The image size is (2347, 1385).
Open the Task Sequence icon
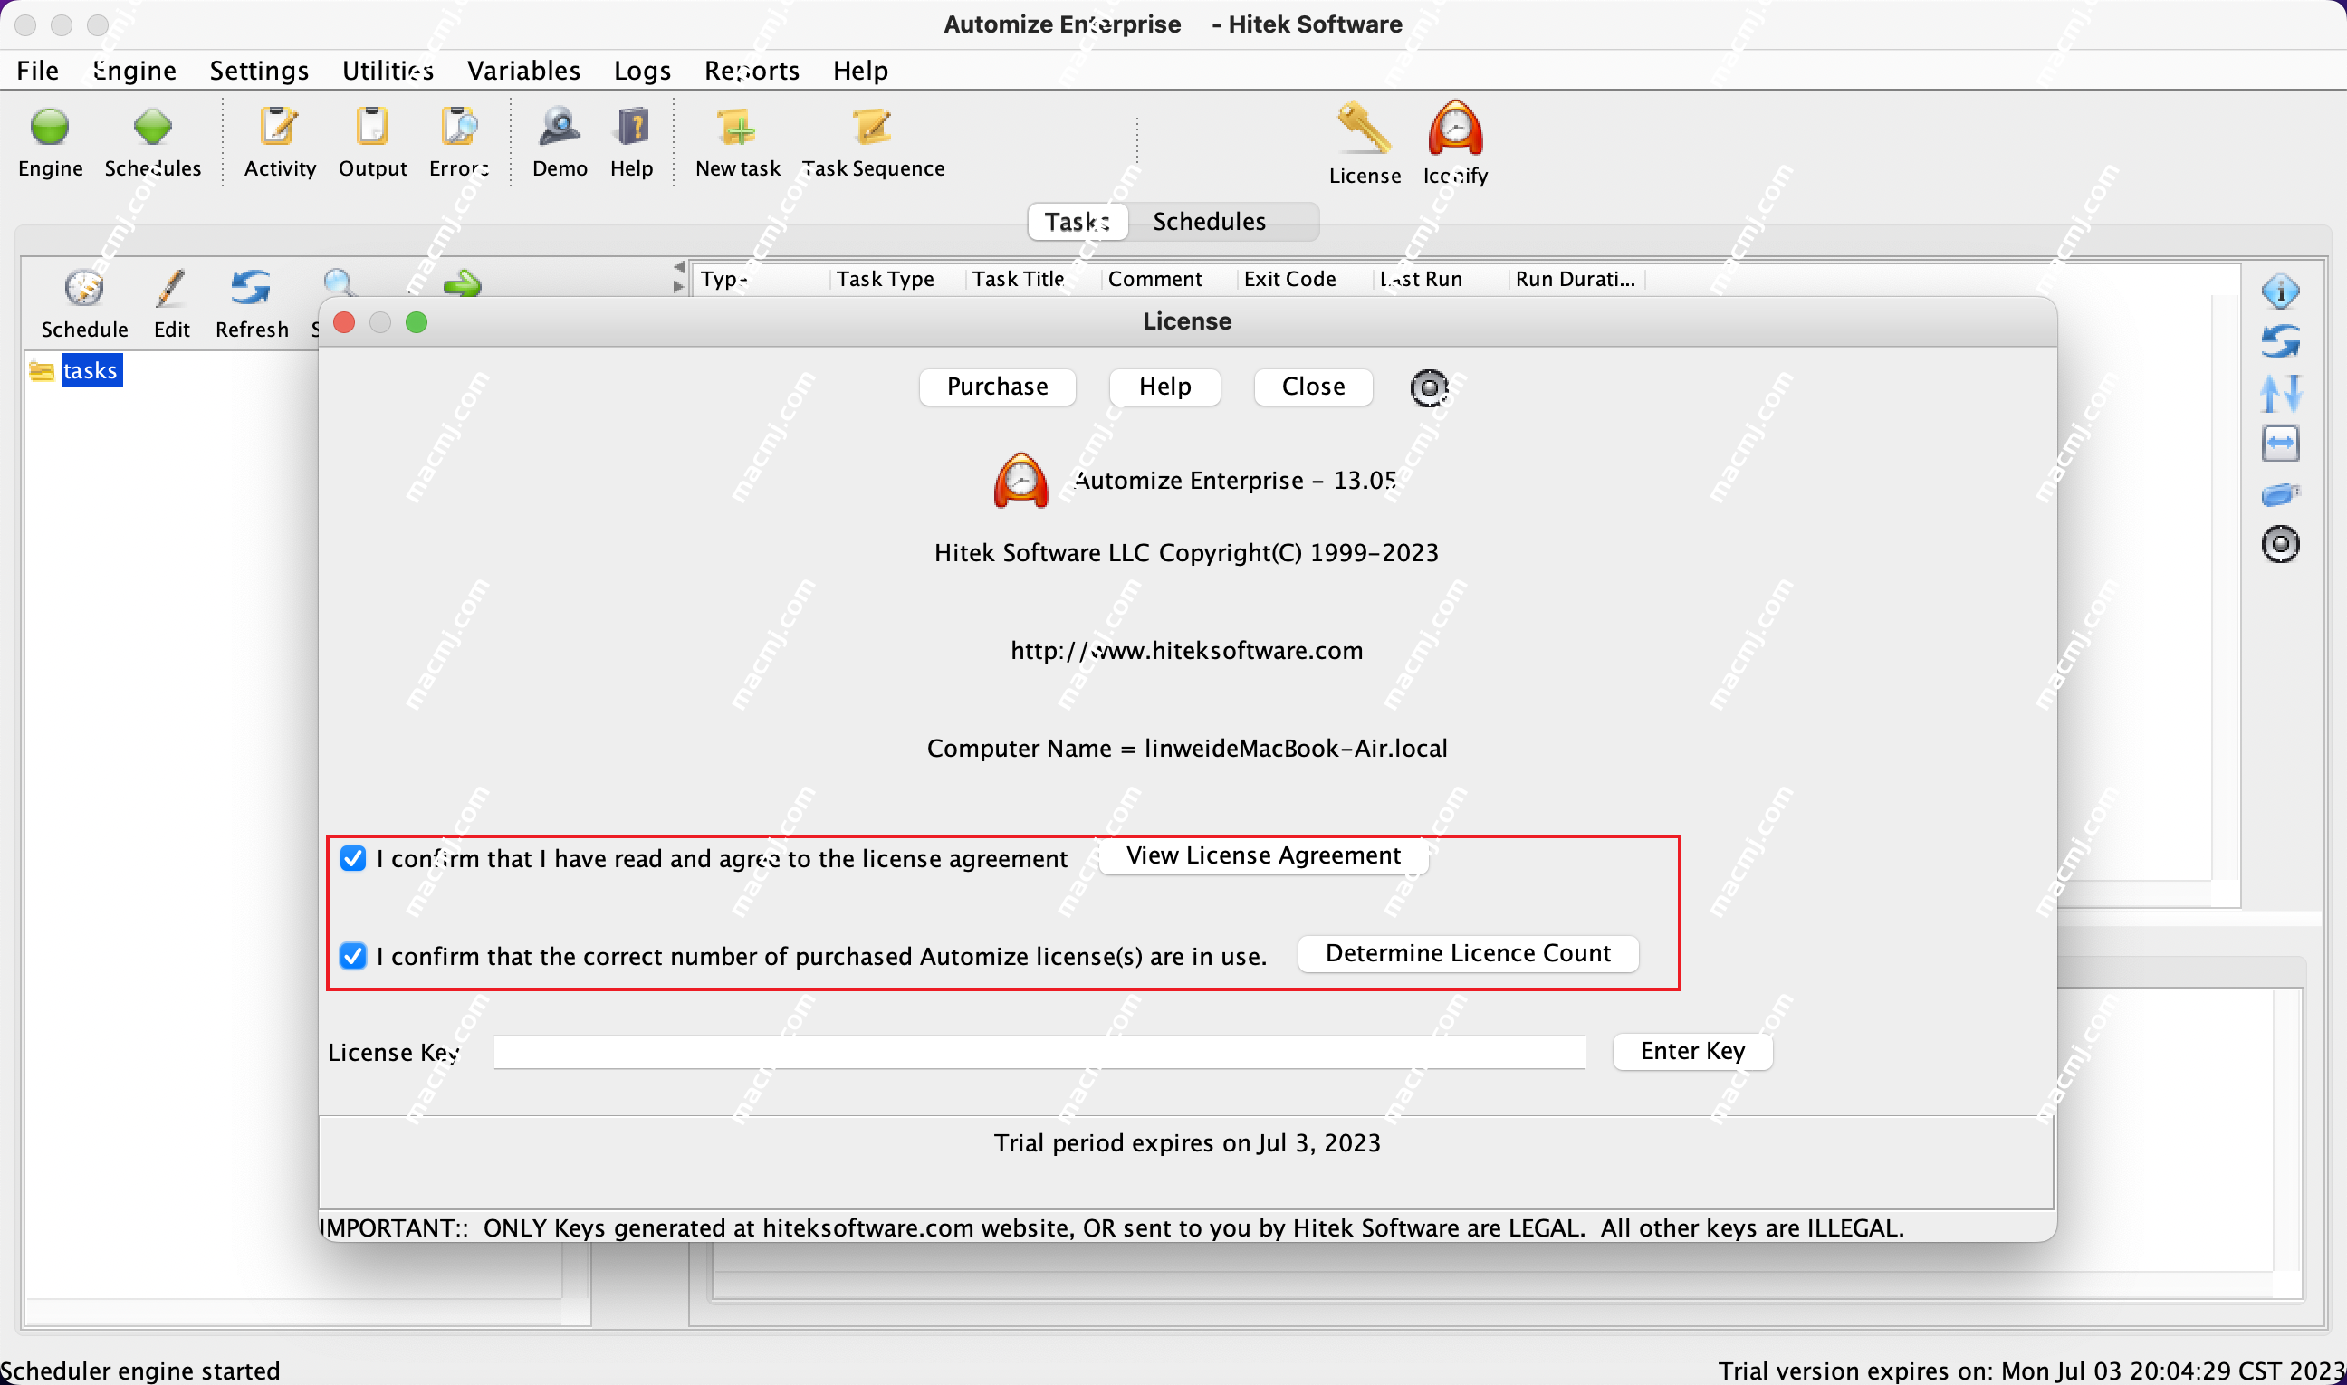[x=872, y=127]
